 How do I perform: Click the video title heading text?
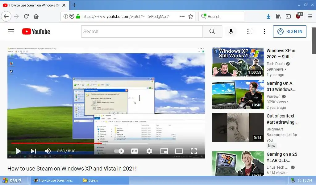point(72,168)
